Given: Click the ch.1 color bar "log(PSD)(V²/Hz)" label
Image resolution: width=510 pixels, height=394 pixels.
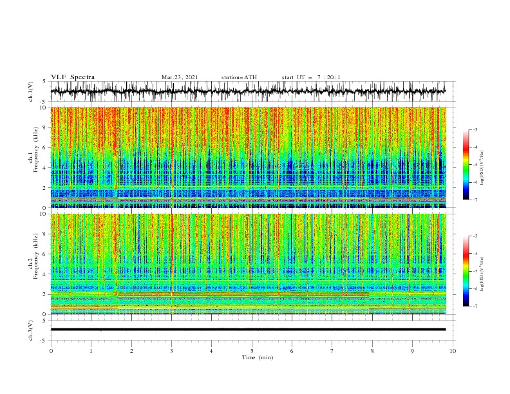Looking at the screenshot, I should tap(482, 168).
